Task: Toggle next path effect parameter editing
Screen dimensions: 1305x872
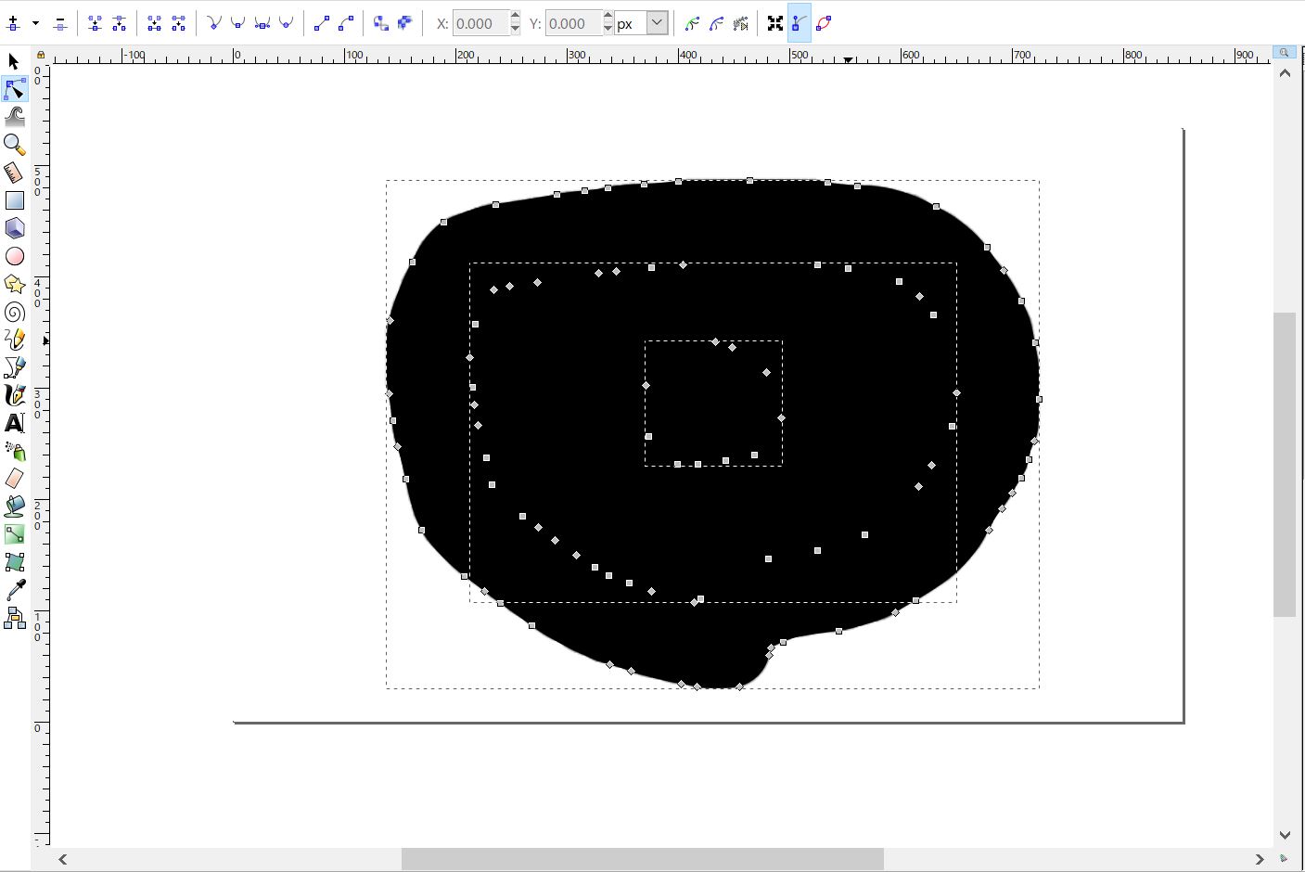Action: pos(740,23)
